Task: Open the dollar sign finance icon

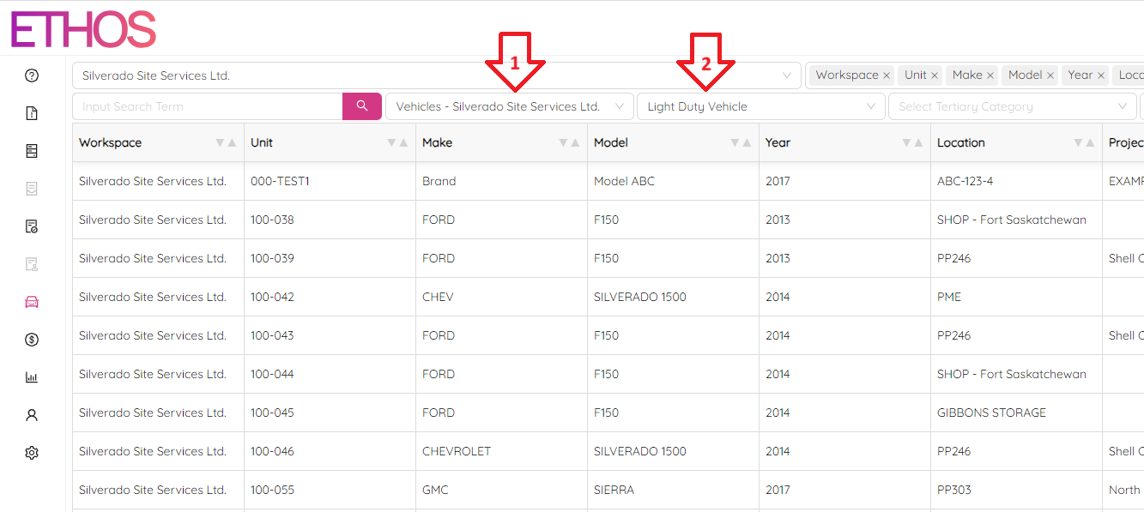Action: click(x=32, y=340)
